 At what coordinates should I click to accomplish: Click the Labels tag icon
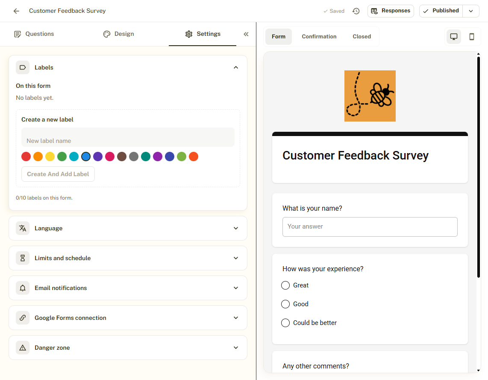pos(23,67)
